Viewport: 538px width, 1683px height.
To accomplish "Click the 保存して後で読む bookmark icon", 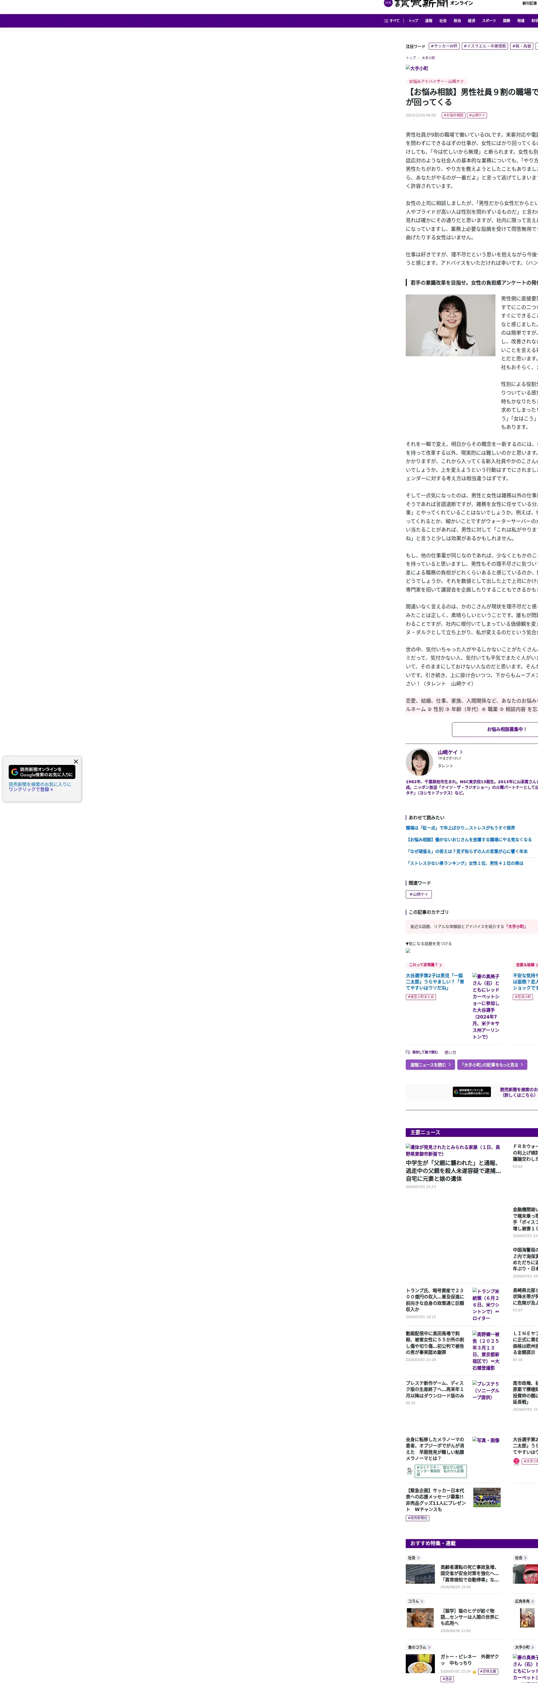I will (408, 1052).
